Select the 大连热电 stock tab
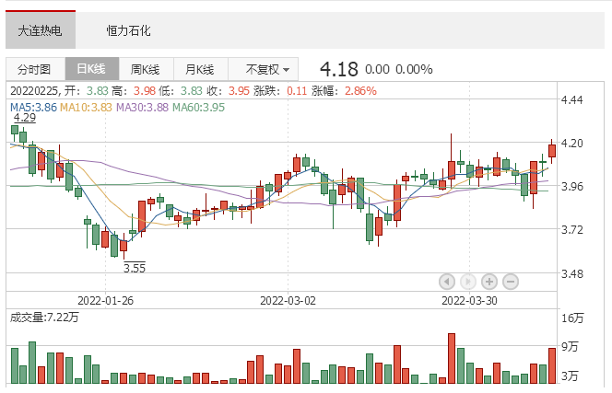The width and height of the screenshot is (612, 393). click(x=41, y=30)
